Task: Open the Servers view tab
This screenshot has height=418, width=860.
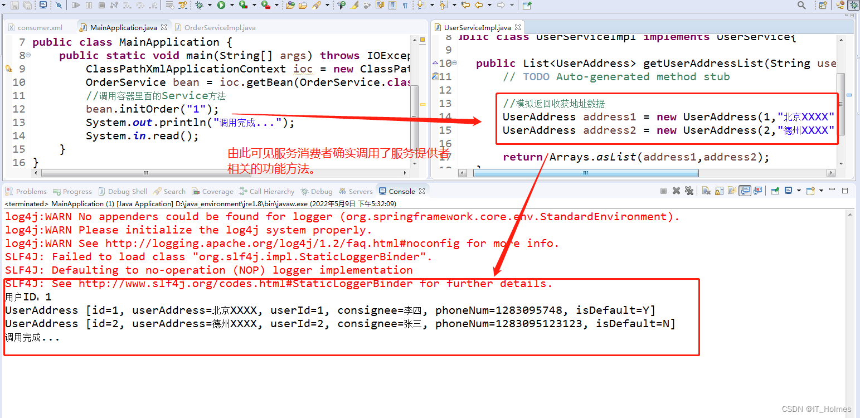Action: [x=355, y=191]
